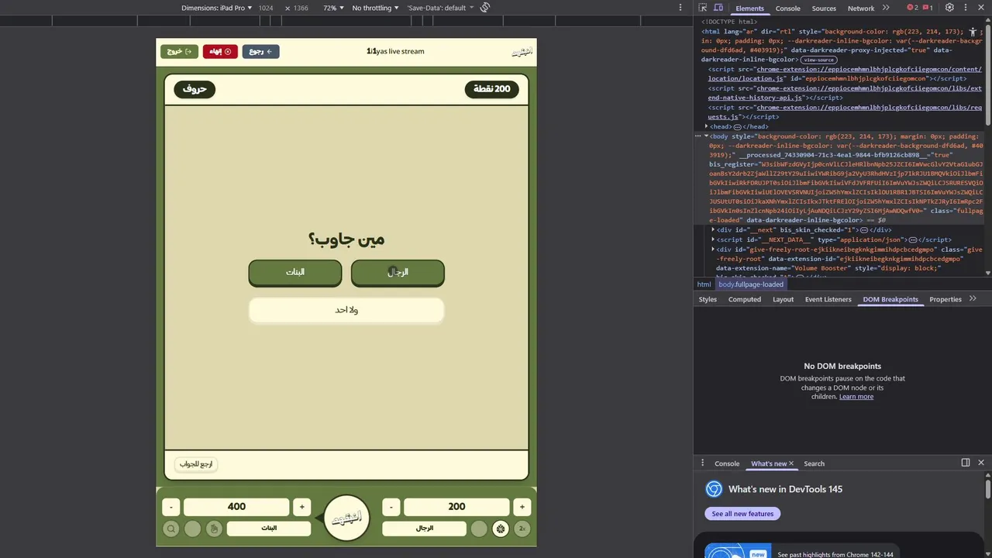Open the DevTools customize three-dot menu
The image size is (992, 558).
coord(965,8)
